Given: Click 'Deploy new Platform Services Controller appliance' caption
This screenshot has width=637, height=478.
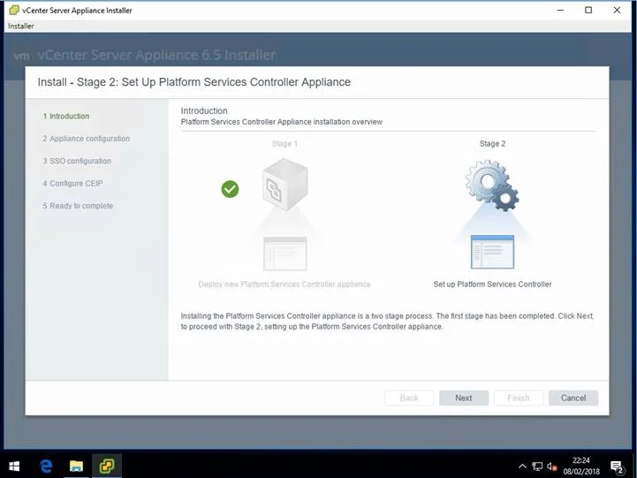Looking at the screenshot, I should point(284,285).
